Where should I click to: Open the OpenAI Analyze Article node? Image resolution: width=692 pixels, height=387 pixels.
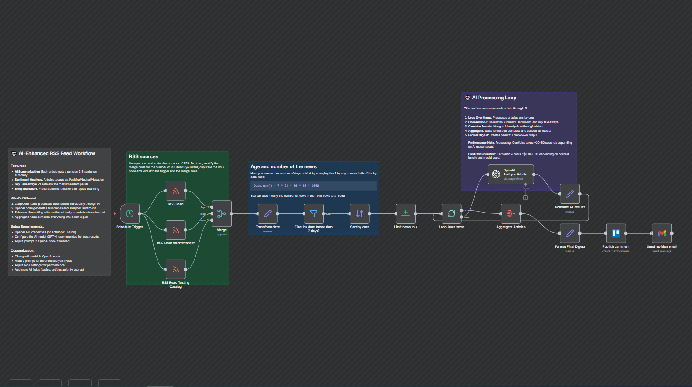pos(511,174)
